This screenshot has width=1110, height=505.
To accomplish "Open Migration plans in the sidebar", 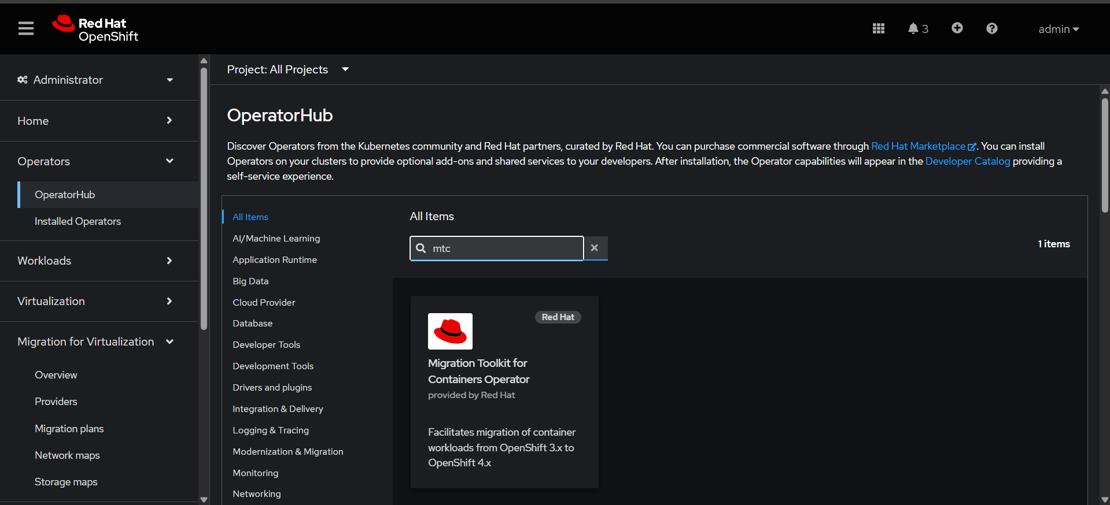I will pos(69,429).
